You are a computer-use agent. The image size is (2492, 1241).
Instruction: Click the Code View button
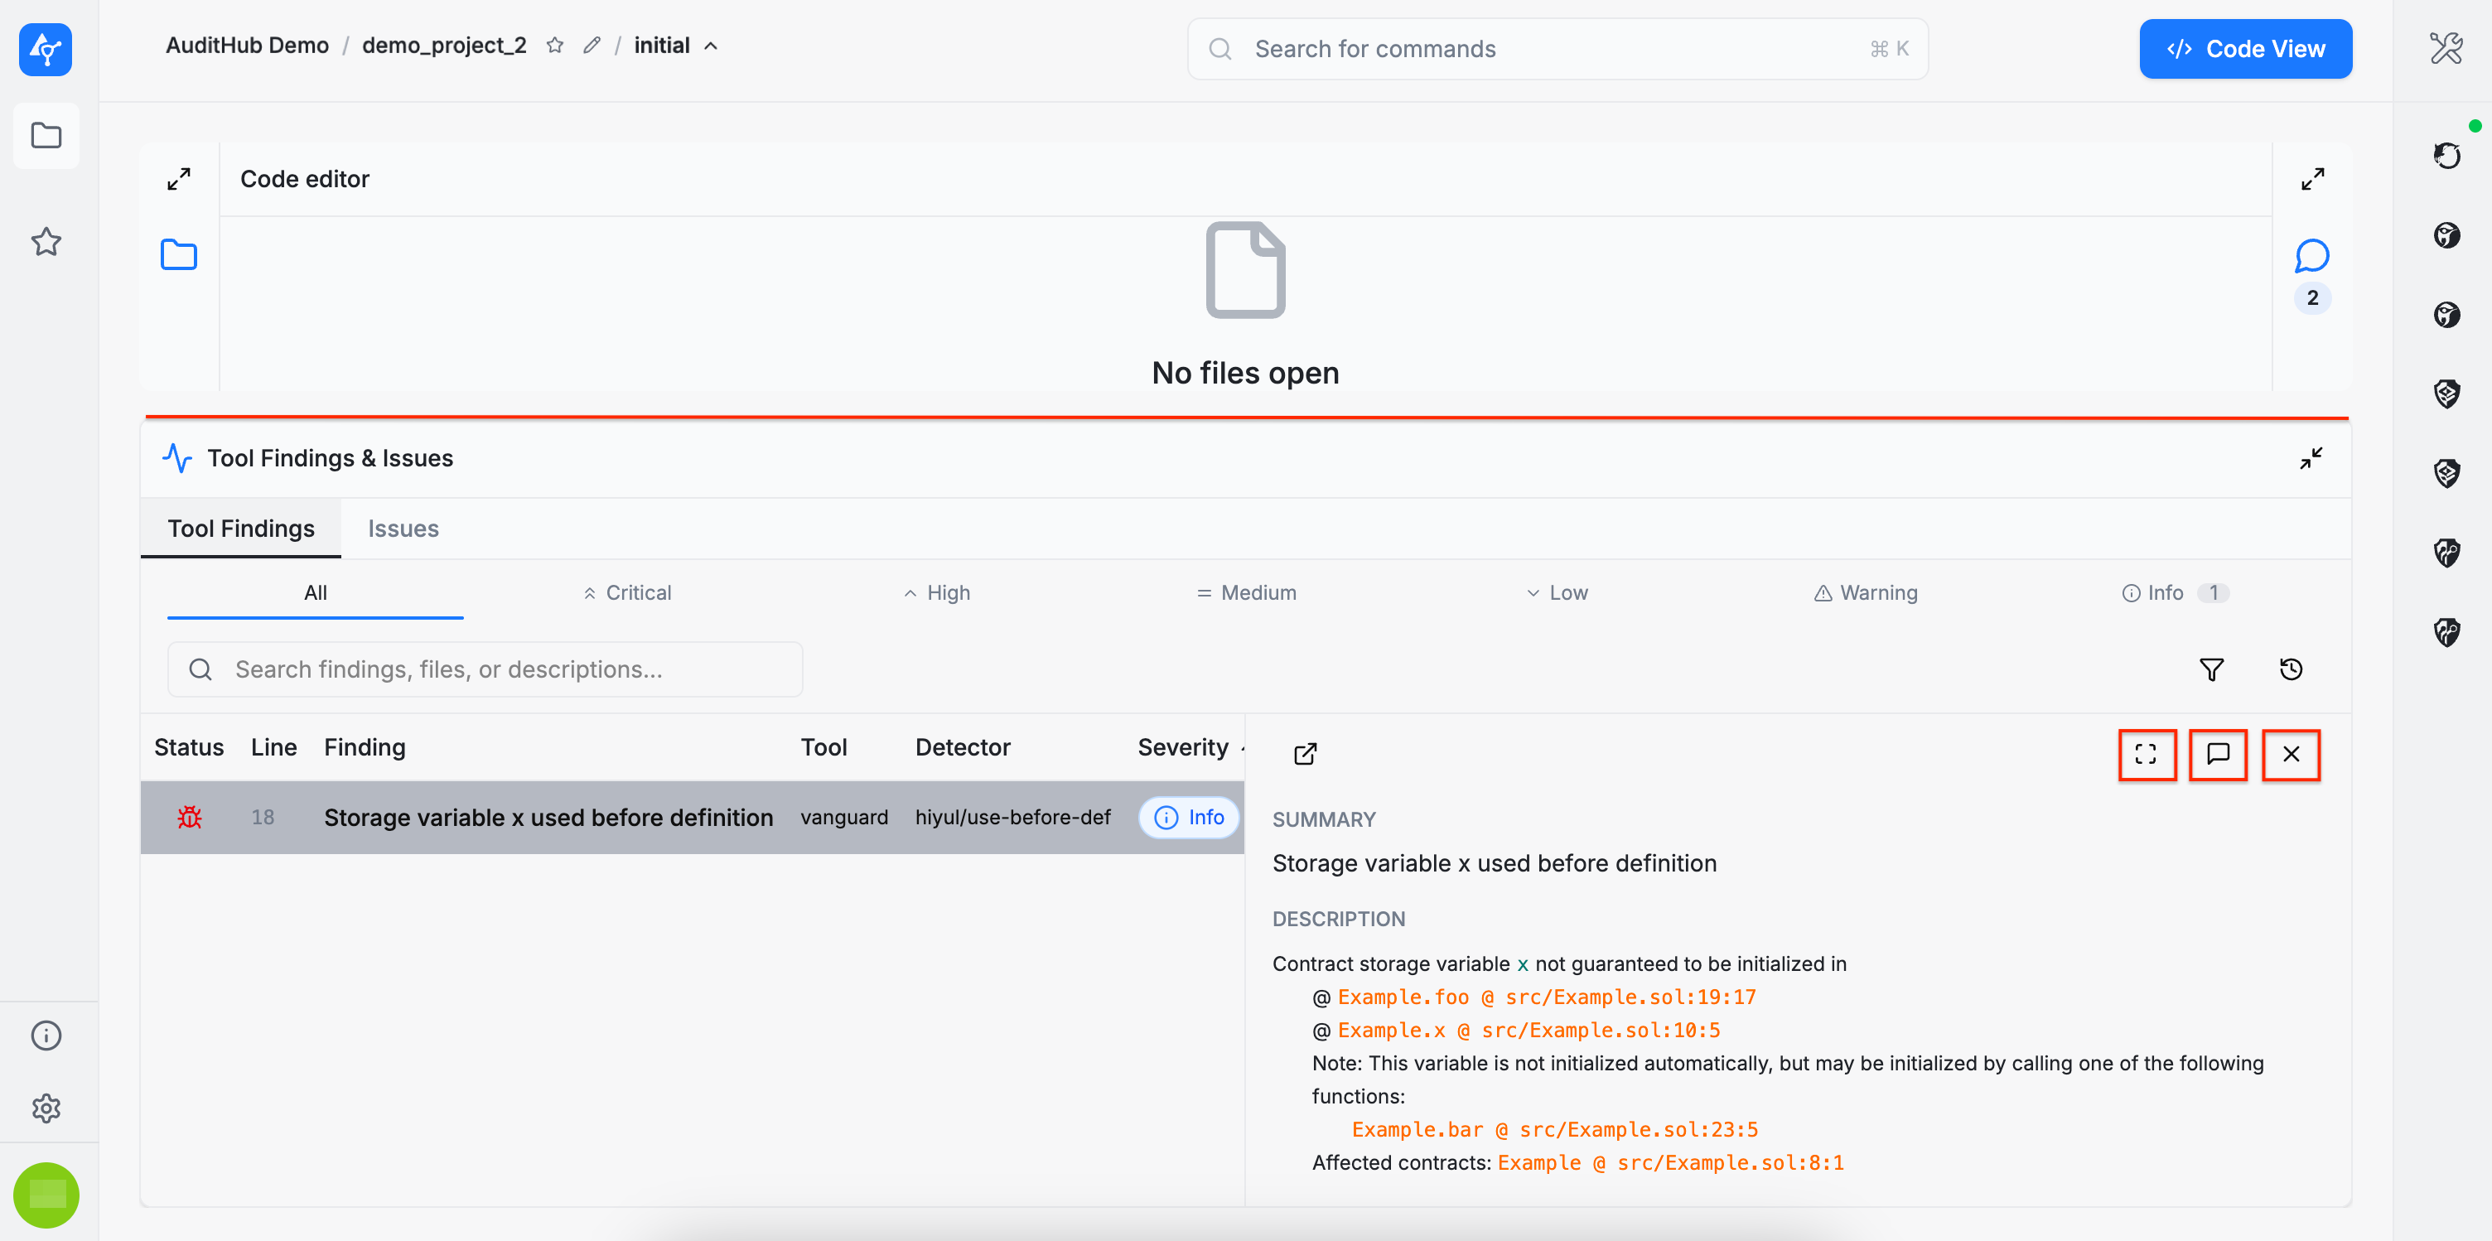click(2244, 50)
